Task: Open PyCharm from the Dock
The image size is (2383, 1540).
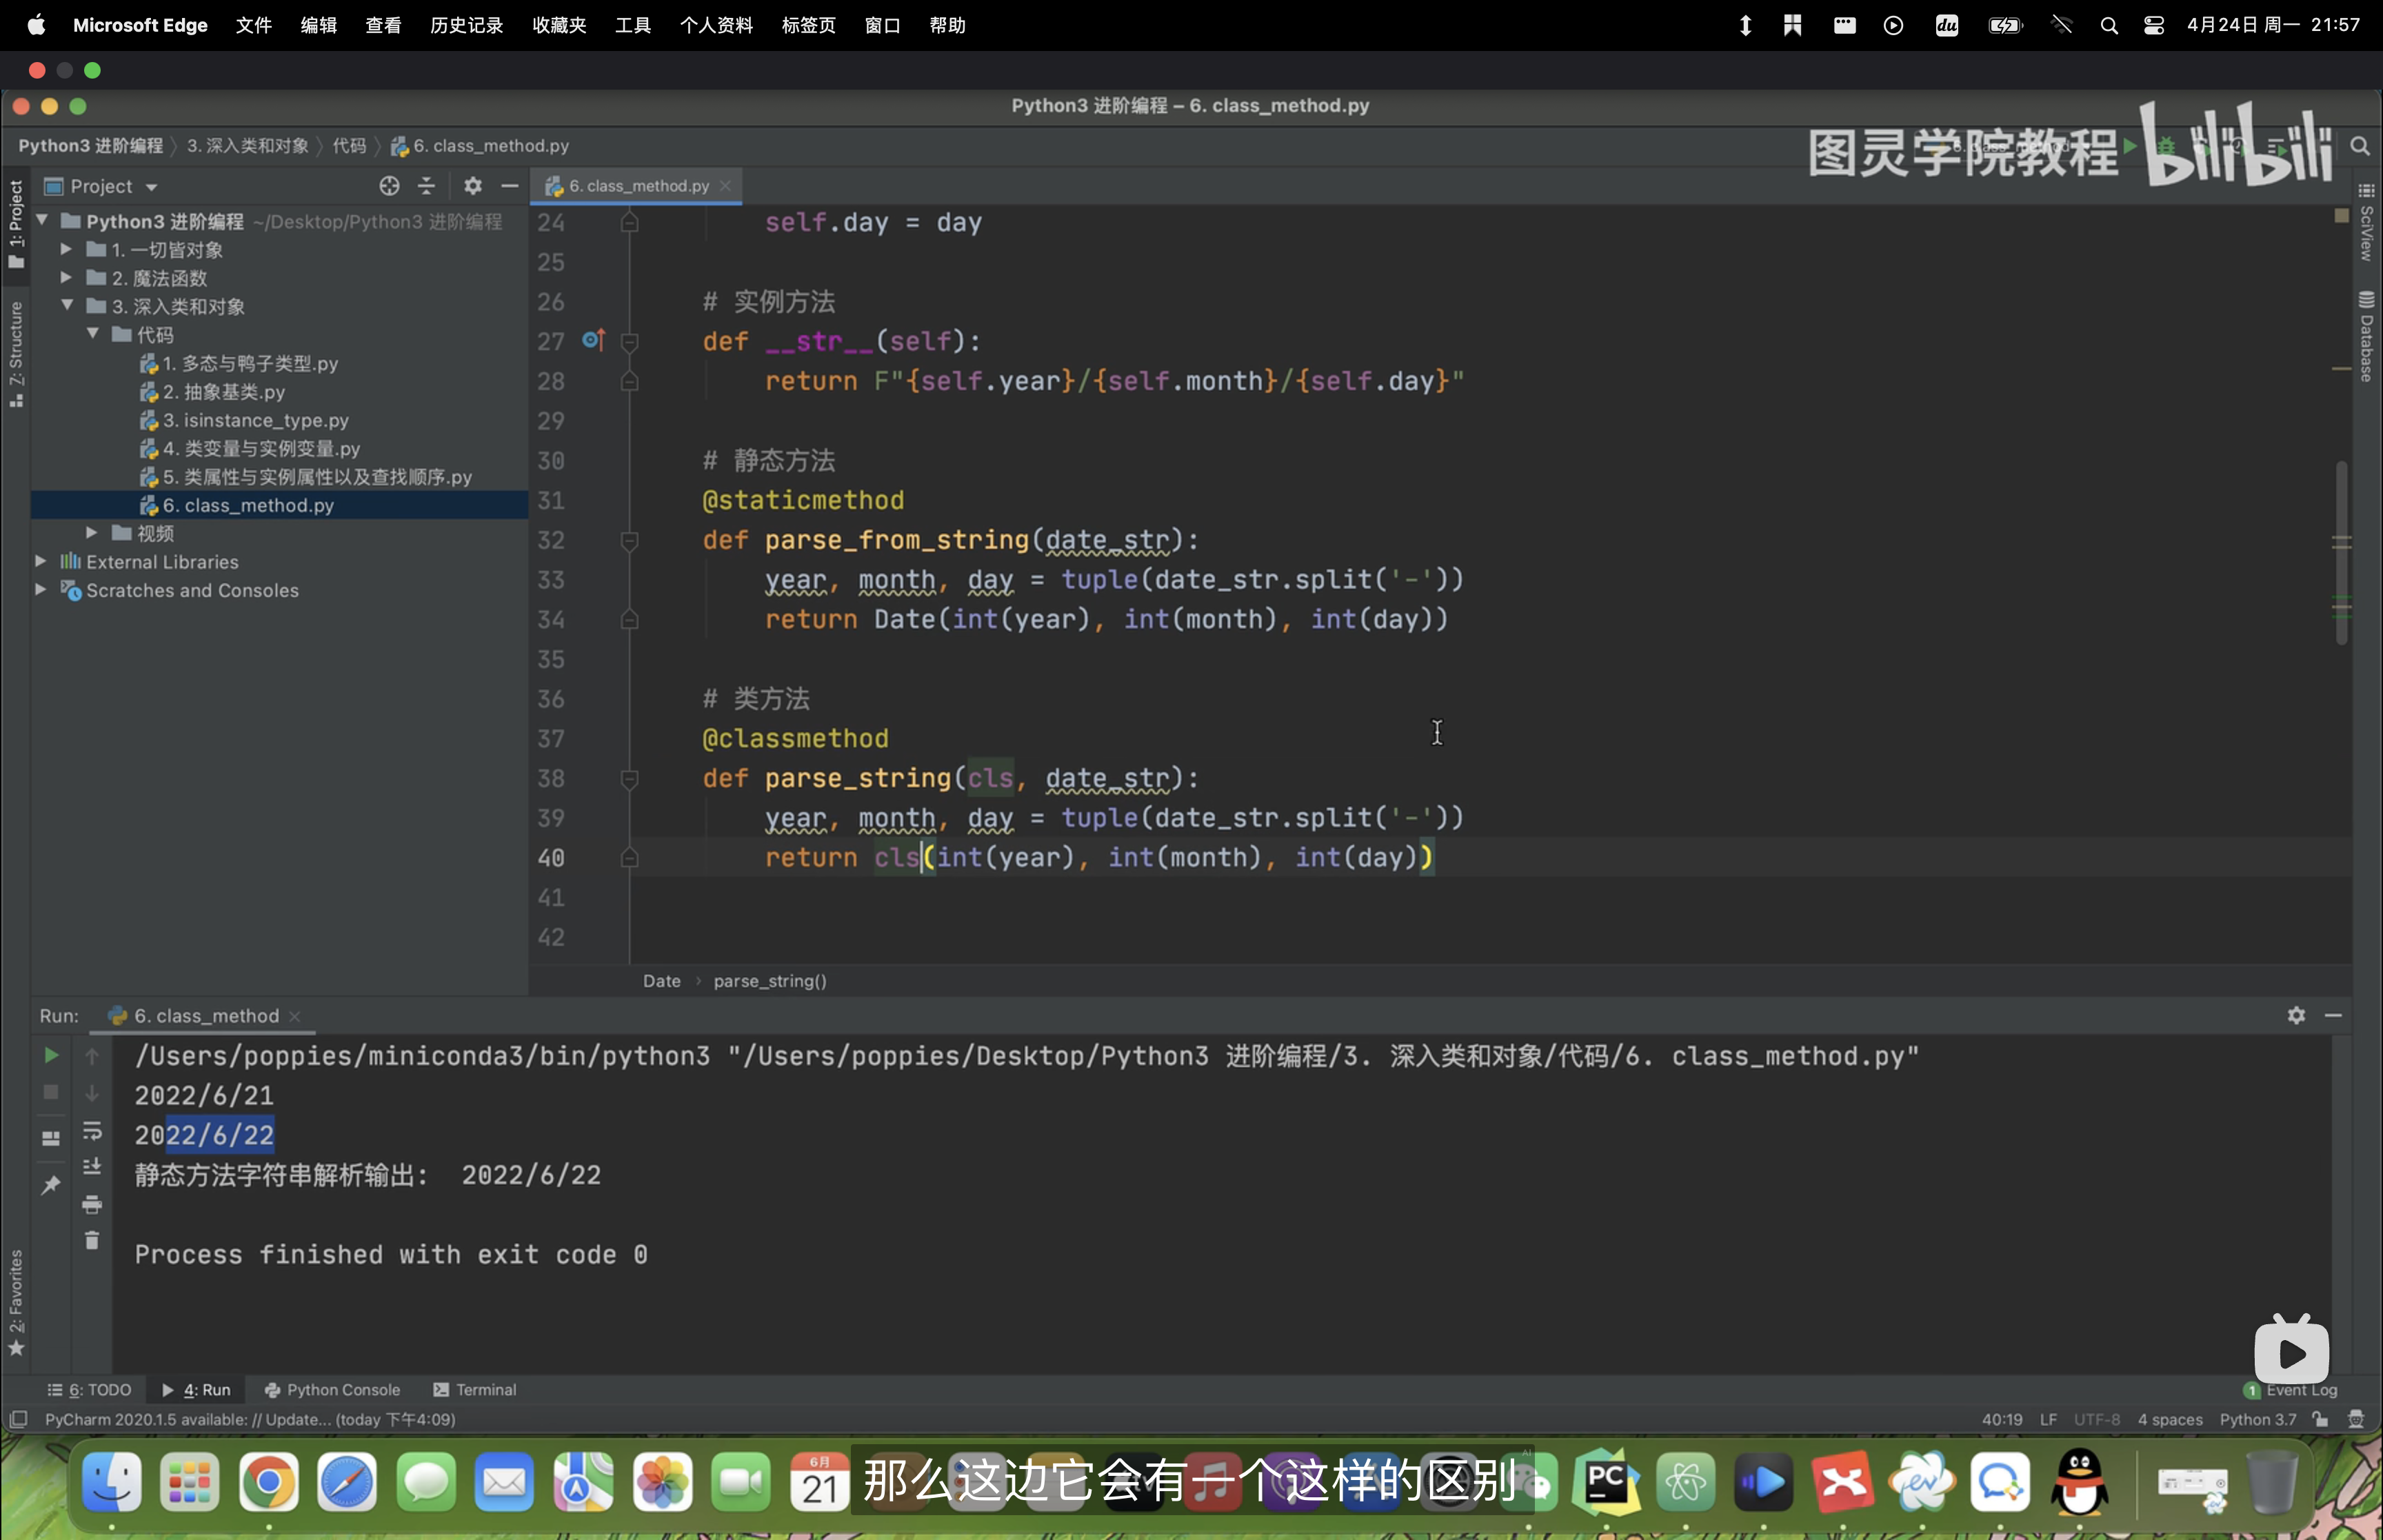Action: pos(1607,1482)
